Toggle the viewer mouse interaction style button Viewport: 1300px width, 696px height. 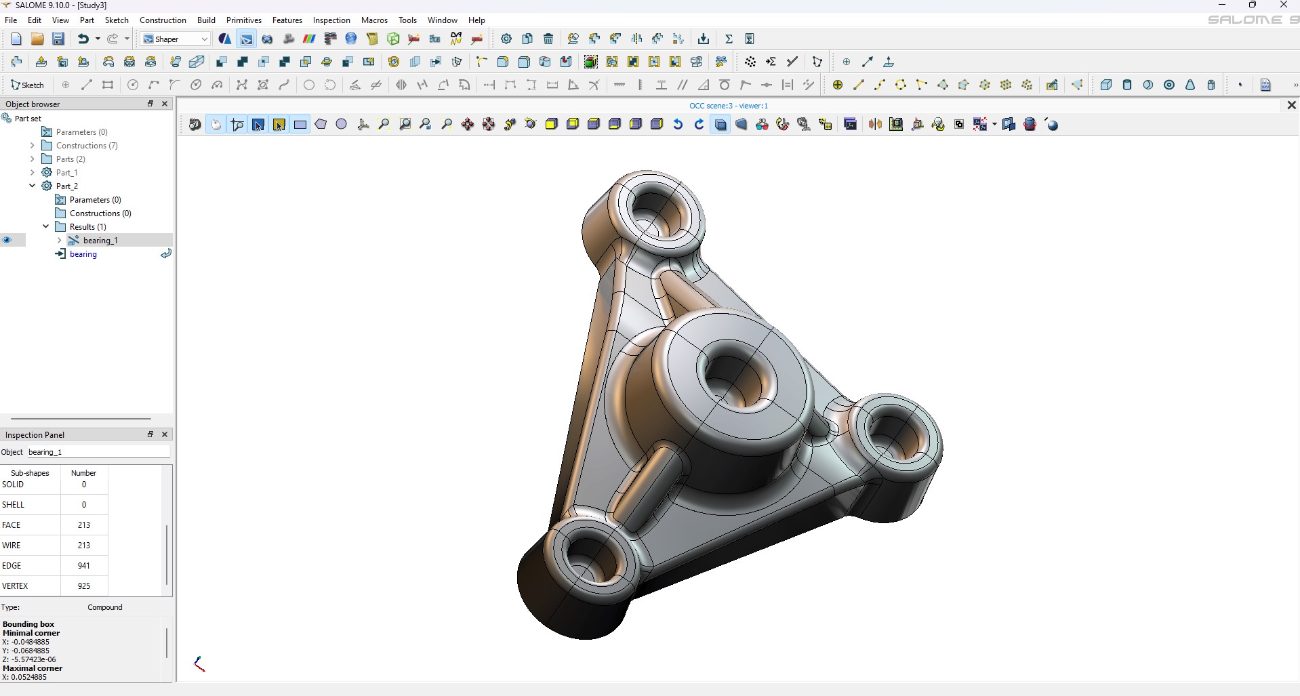point(216,124)
